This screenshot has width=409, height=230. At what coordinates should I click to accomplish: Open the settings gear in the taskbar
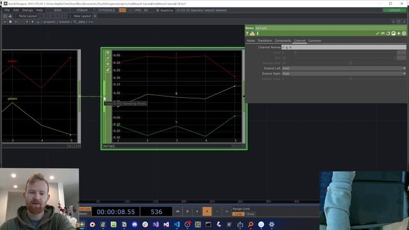coord(272,224)
